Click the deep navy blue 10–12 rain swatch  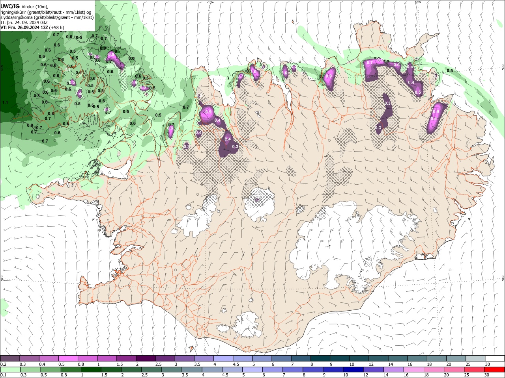[x=353, y=369]
